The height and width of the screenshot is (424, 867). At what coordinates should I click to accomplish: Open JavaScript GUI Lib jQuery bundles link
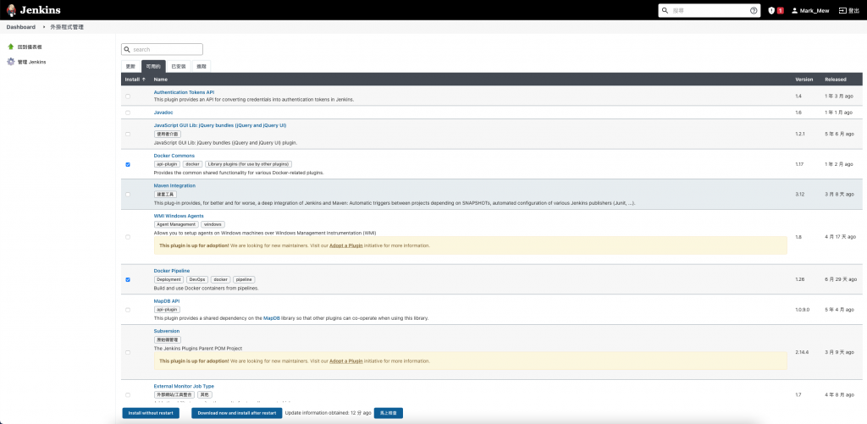coord(220,125)
